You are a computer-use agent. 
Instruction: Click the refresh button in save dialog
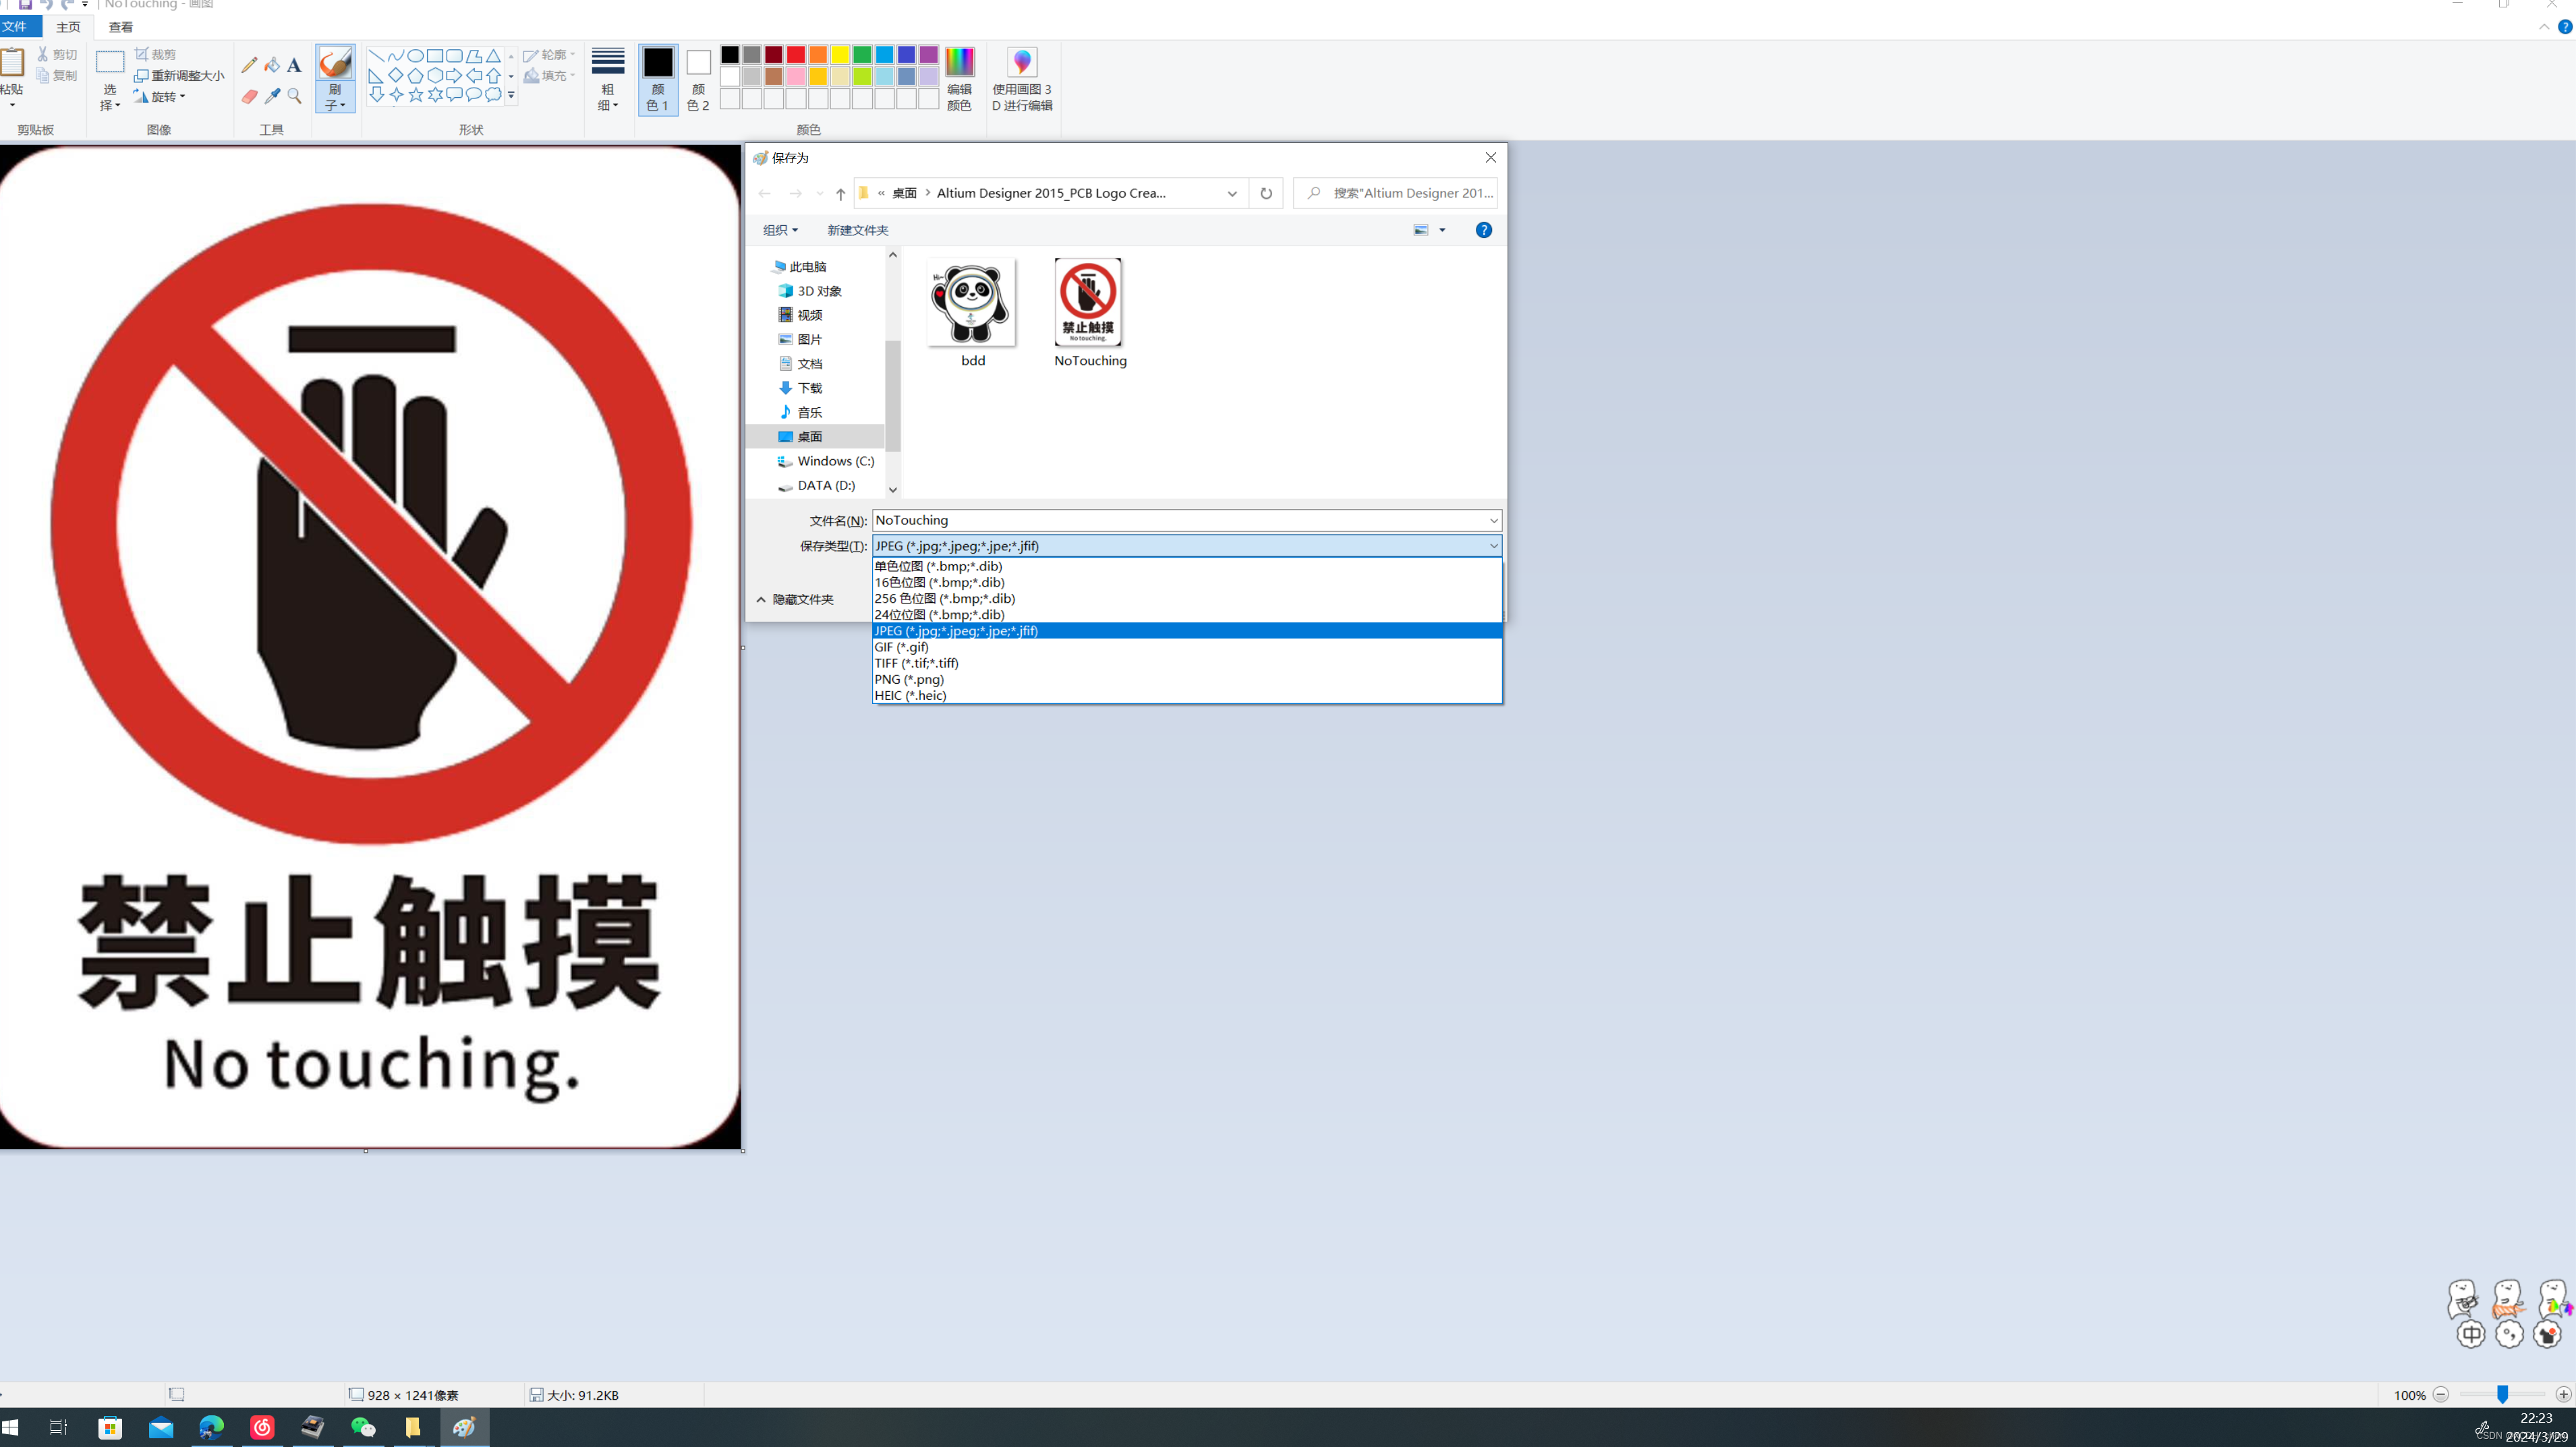[x=1266, y=193]
